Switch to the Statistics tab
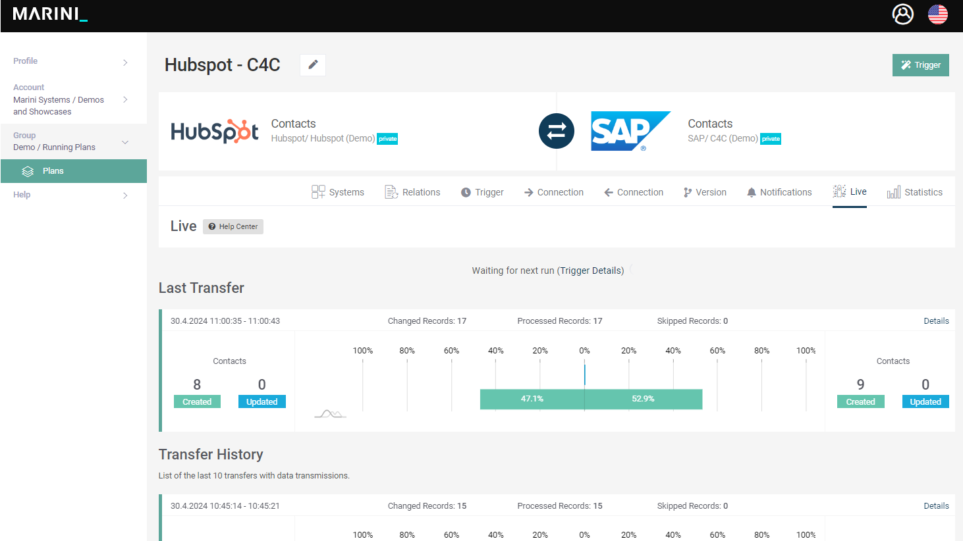 click(914, 192)
